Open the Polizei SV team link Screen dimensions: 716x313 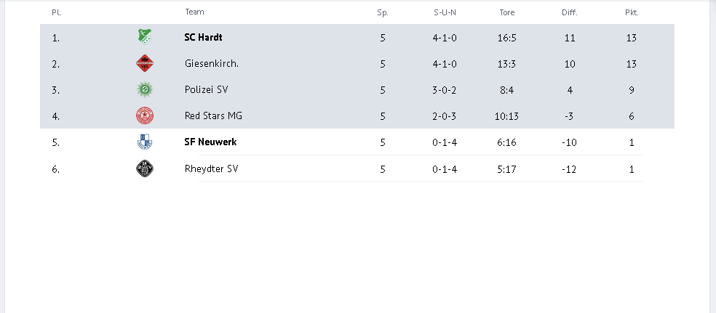click(x=207, y=90)
